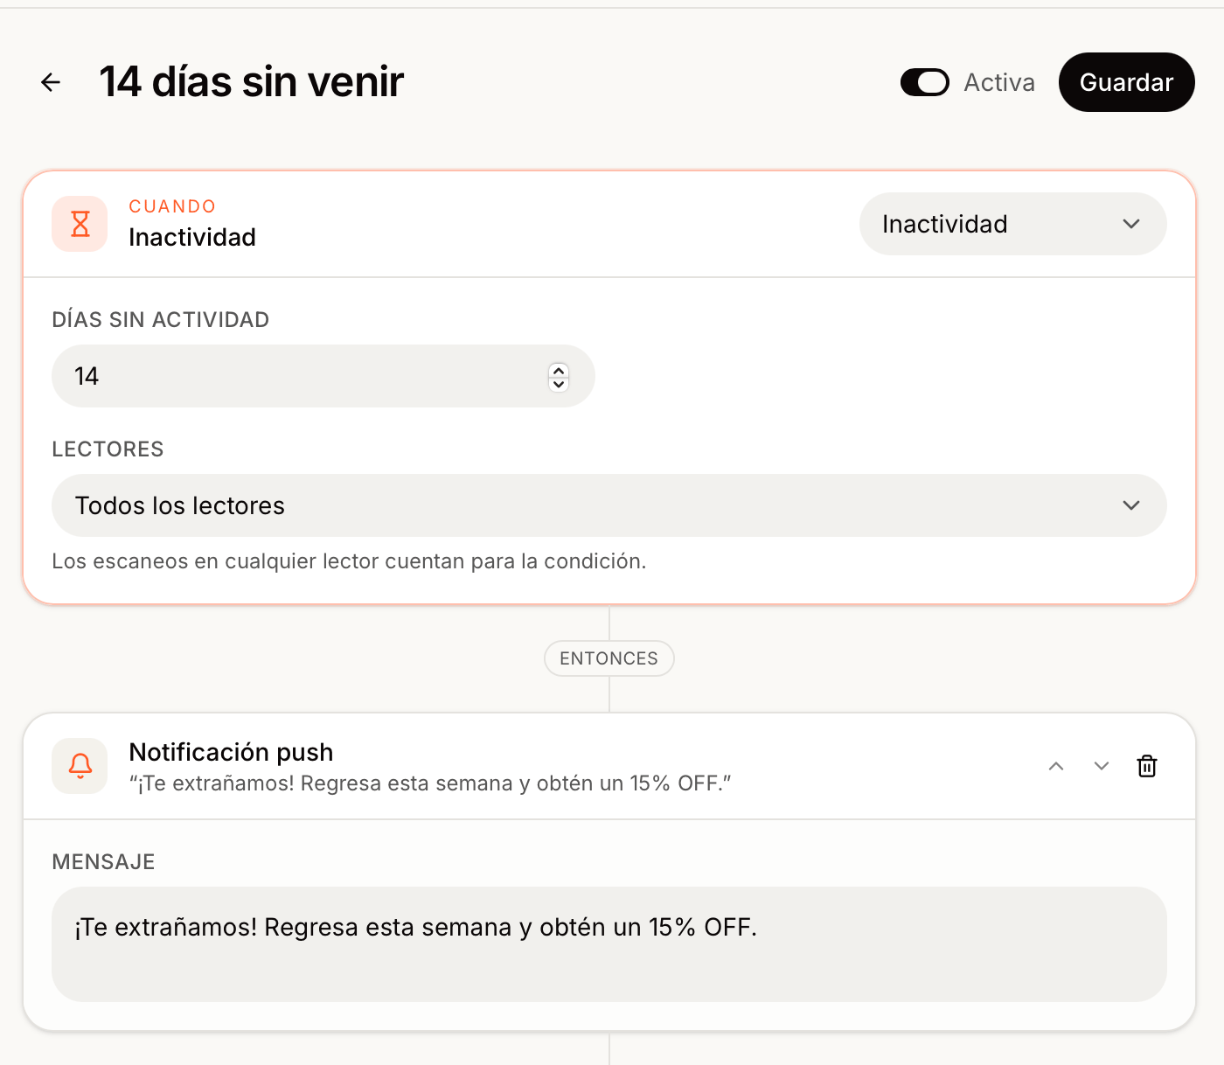Click the MENSAJE label
The height and width of the screenshot is (1065, 1224).
pyautogui.click(x=103, y=862)
